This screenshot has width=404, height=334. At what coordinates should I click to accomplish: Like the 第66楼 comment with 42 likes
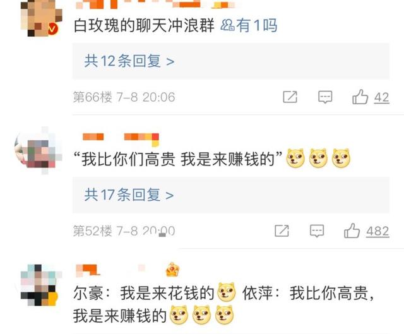point(360,97)
